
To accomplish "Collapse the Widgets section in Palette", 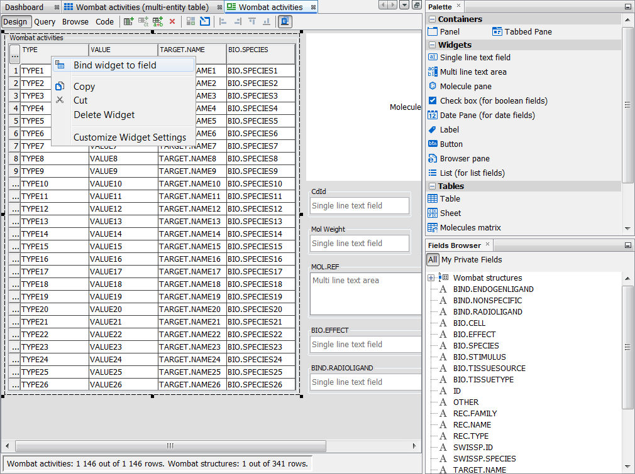I will click(x=432, y=45).
